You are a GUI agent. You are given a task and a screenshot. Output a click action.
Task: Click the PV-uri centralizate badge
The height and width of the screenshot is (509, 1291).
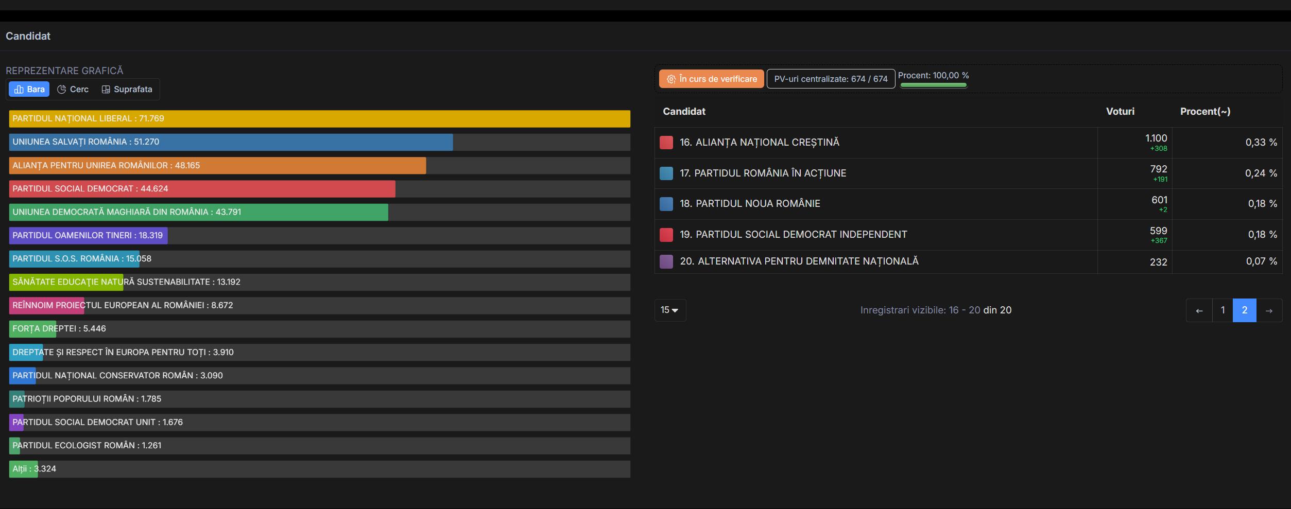click(830, 79)
